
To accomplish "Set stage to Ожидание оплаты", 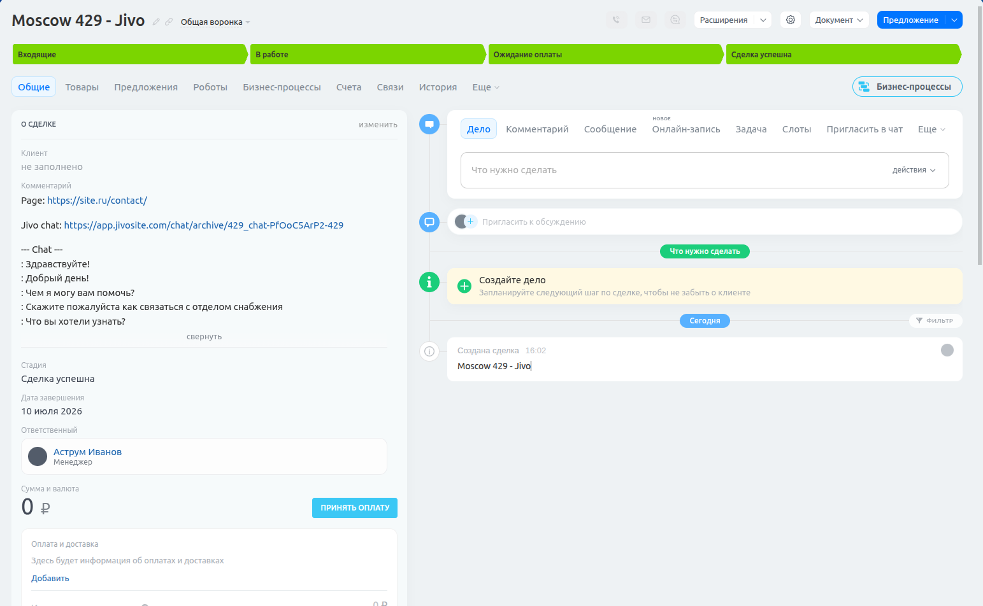I will [x=605, y=54].
